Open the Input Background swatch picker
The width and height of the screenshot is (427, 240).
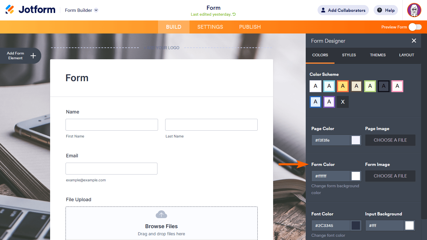(410, 225)
